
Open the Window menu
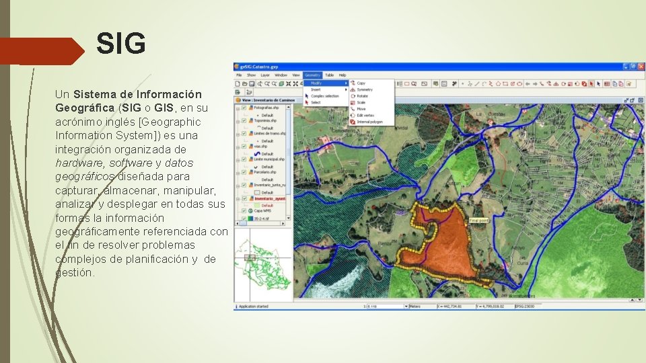(281, 75)
